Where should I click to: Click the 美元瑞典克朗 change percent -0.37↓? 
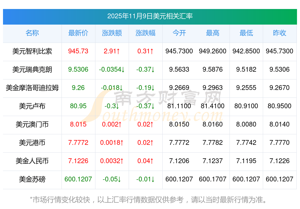(x=145, y=70)
